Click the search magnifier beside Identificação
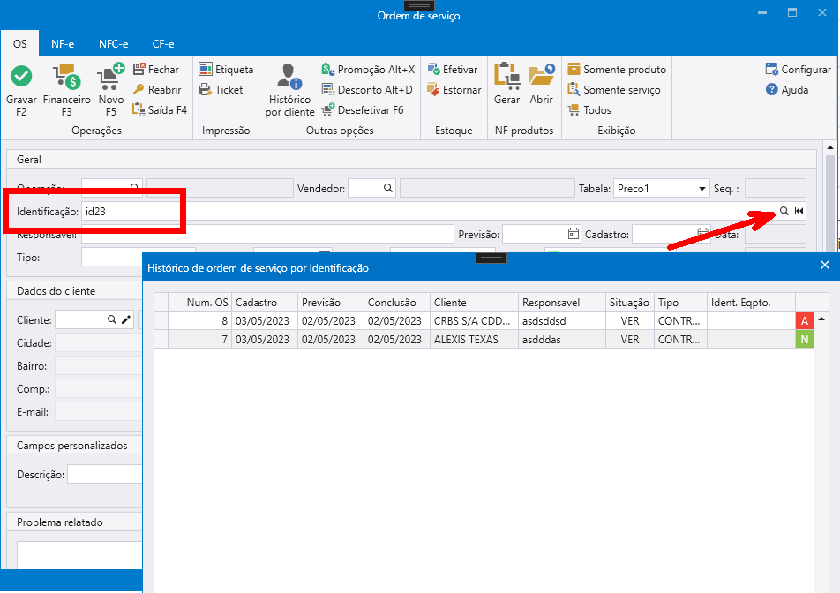Image resolution: width=840 pixels, height=593 pixels. (784, 211)
